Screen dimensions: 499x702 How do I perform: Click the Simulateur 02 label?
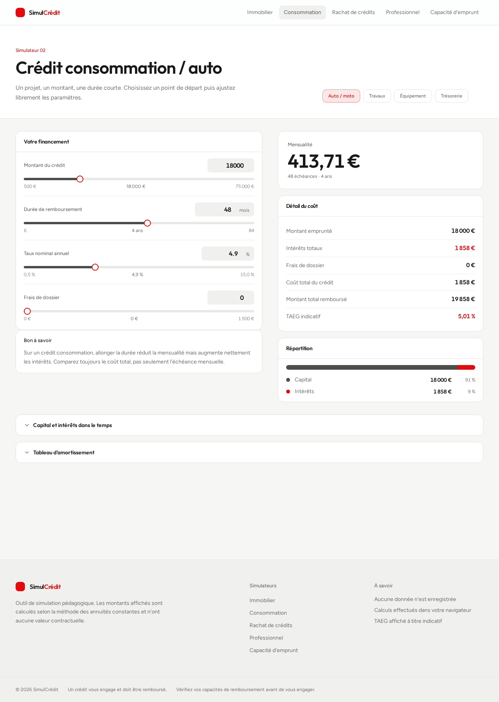click(x=30, y=50)
